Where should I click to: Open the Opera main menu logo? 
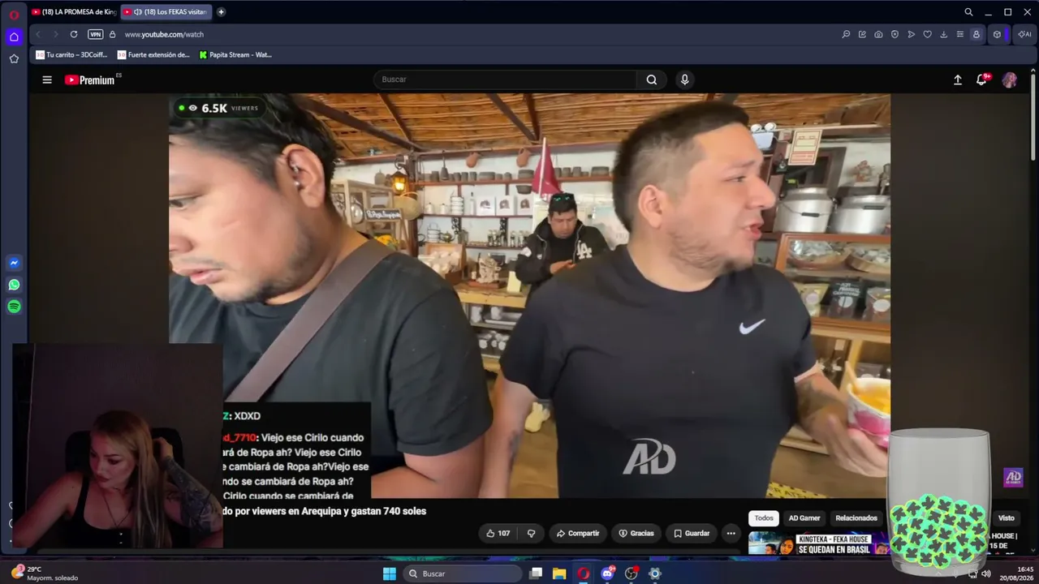(x=14, y=15)
